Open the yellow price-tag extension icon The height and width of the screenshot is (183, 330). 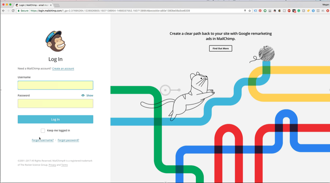coord(308,11)
